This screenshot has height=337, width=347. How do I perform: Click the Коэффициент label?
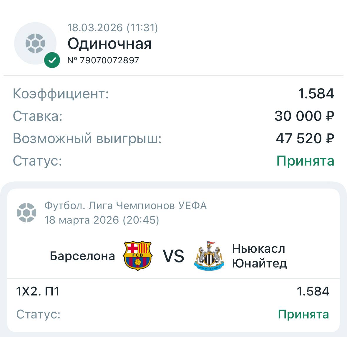61,94
